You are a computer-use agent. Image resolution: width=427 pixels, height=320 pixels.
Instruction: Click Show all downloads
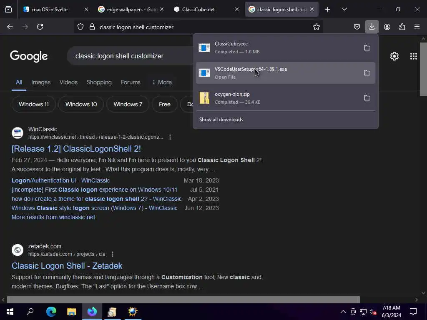(x=221, y=120)
